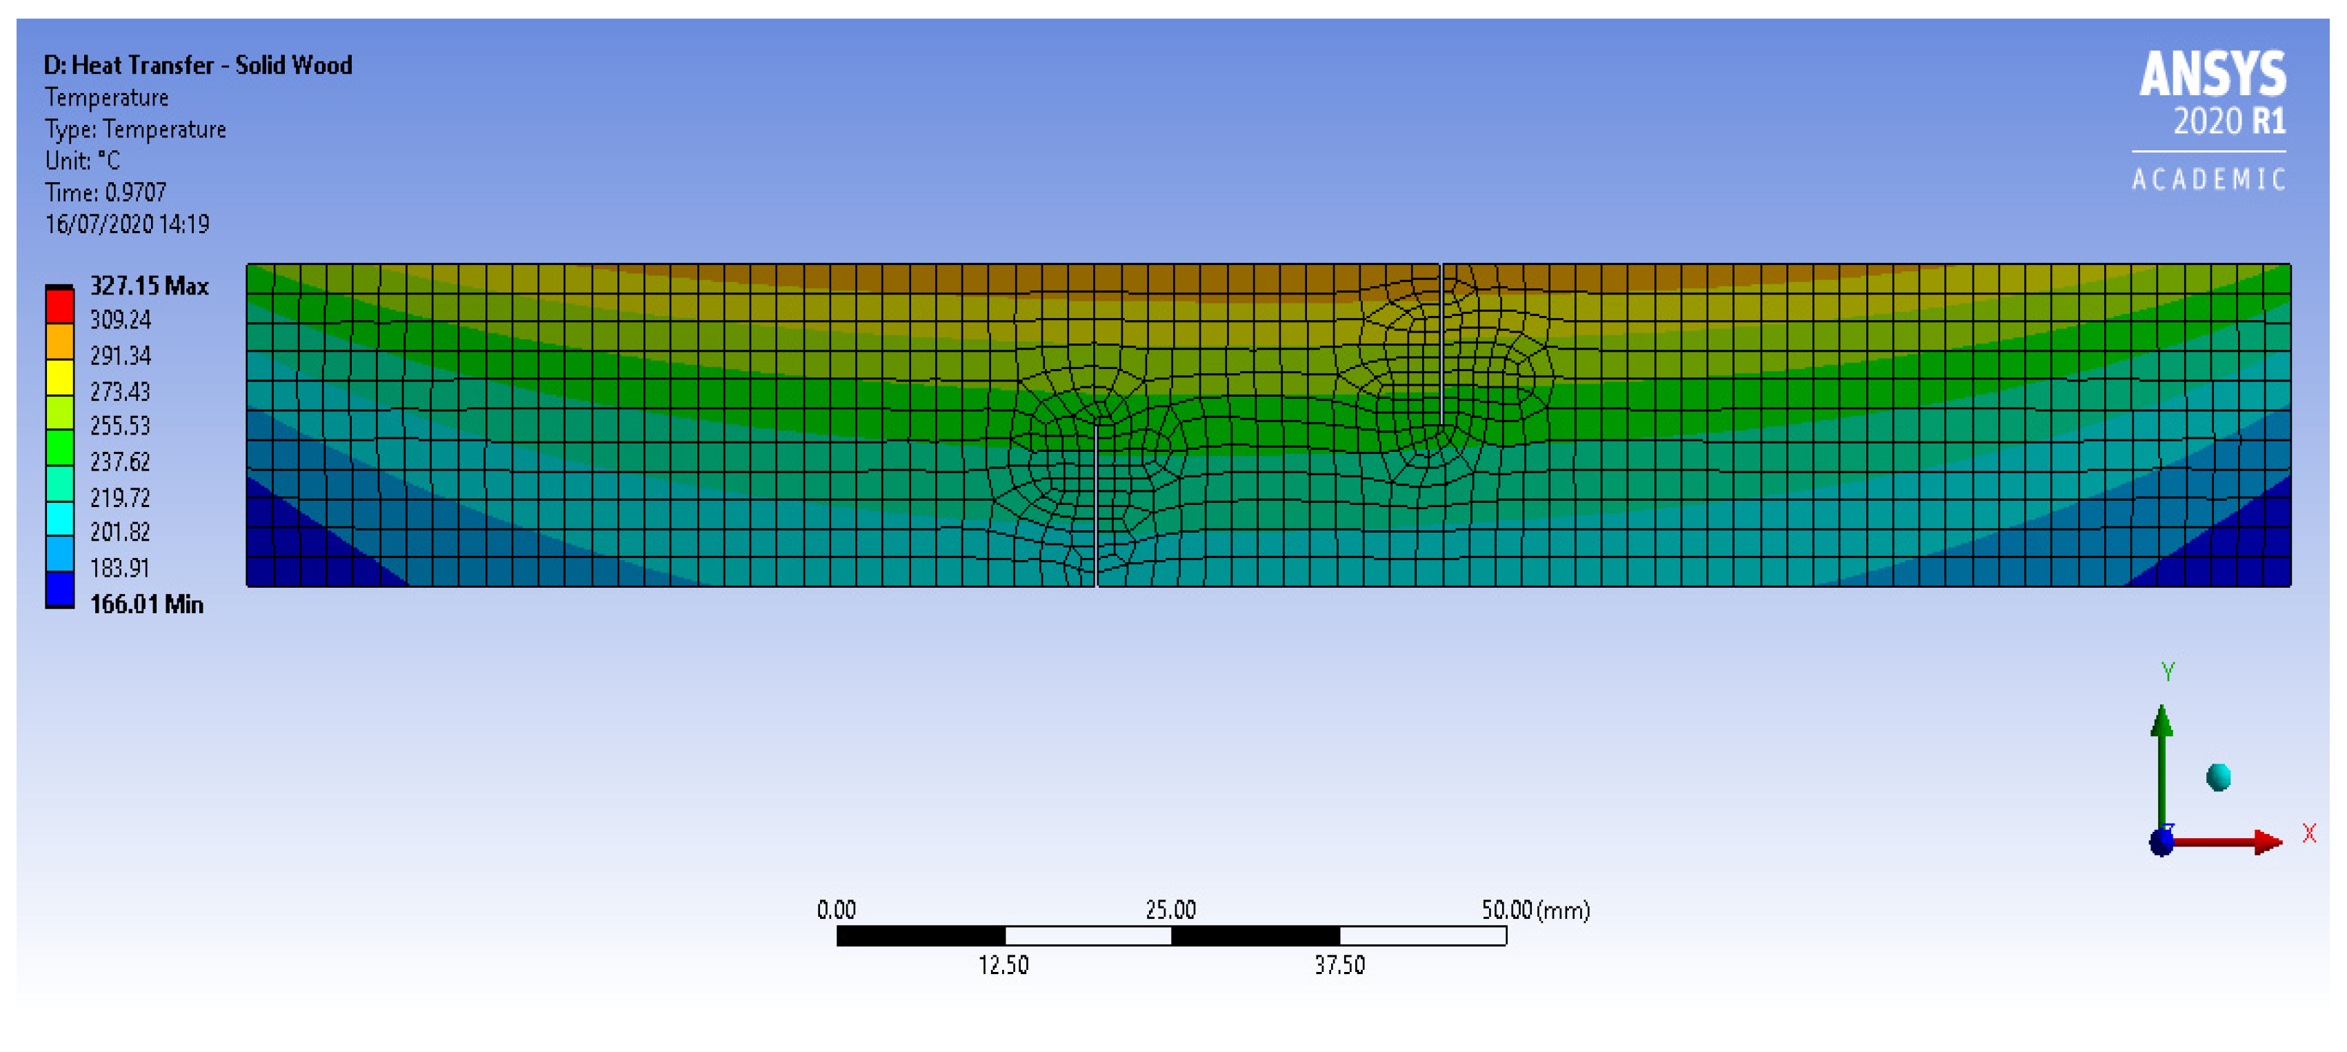Click the ACADEMIC text under the logo
This screenshot has width=2347, height=1052.
click(x=2208, y=179)
